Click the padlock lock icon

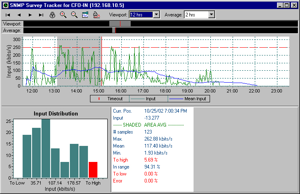click(x=52, y=15)
